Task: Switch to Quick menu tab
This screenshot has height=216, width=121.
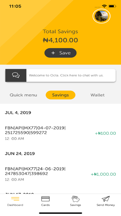Action: pos(23,95)
